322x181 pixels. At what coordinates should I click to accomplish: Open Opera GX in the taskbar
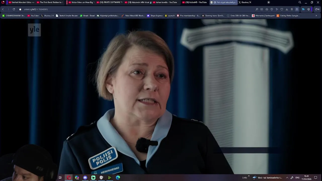(69, 177)
